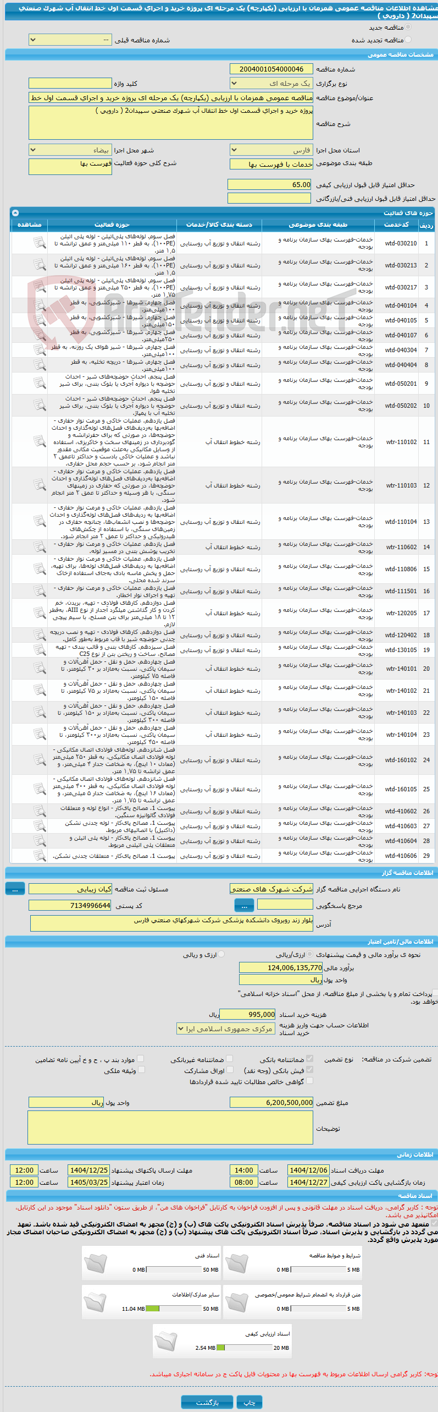Click the اسناد فنی size progress bar

174,1269
